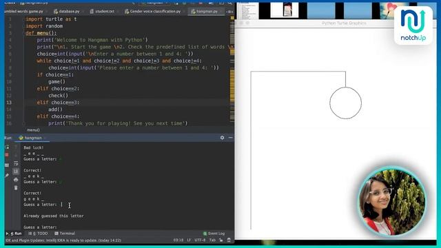Switch to the database.py editor tab
The height and width of the screenshot is (248, 441).
click(67, 11)
